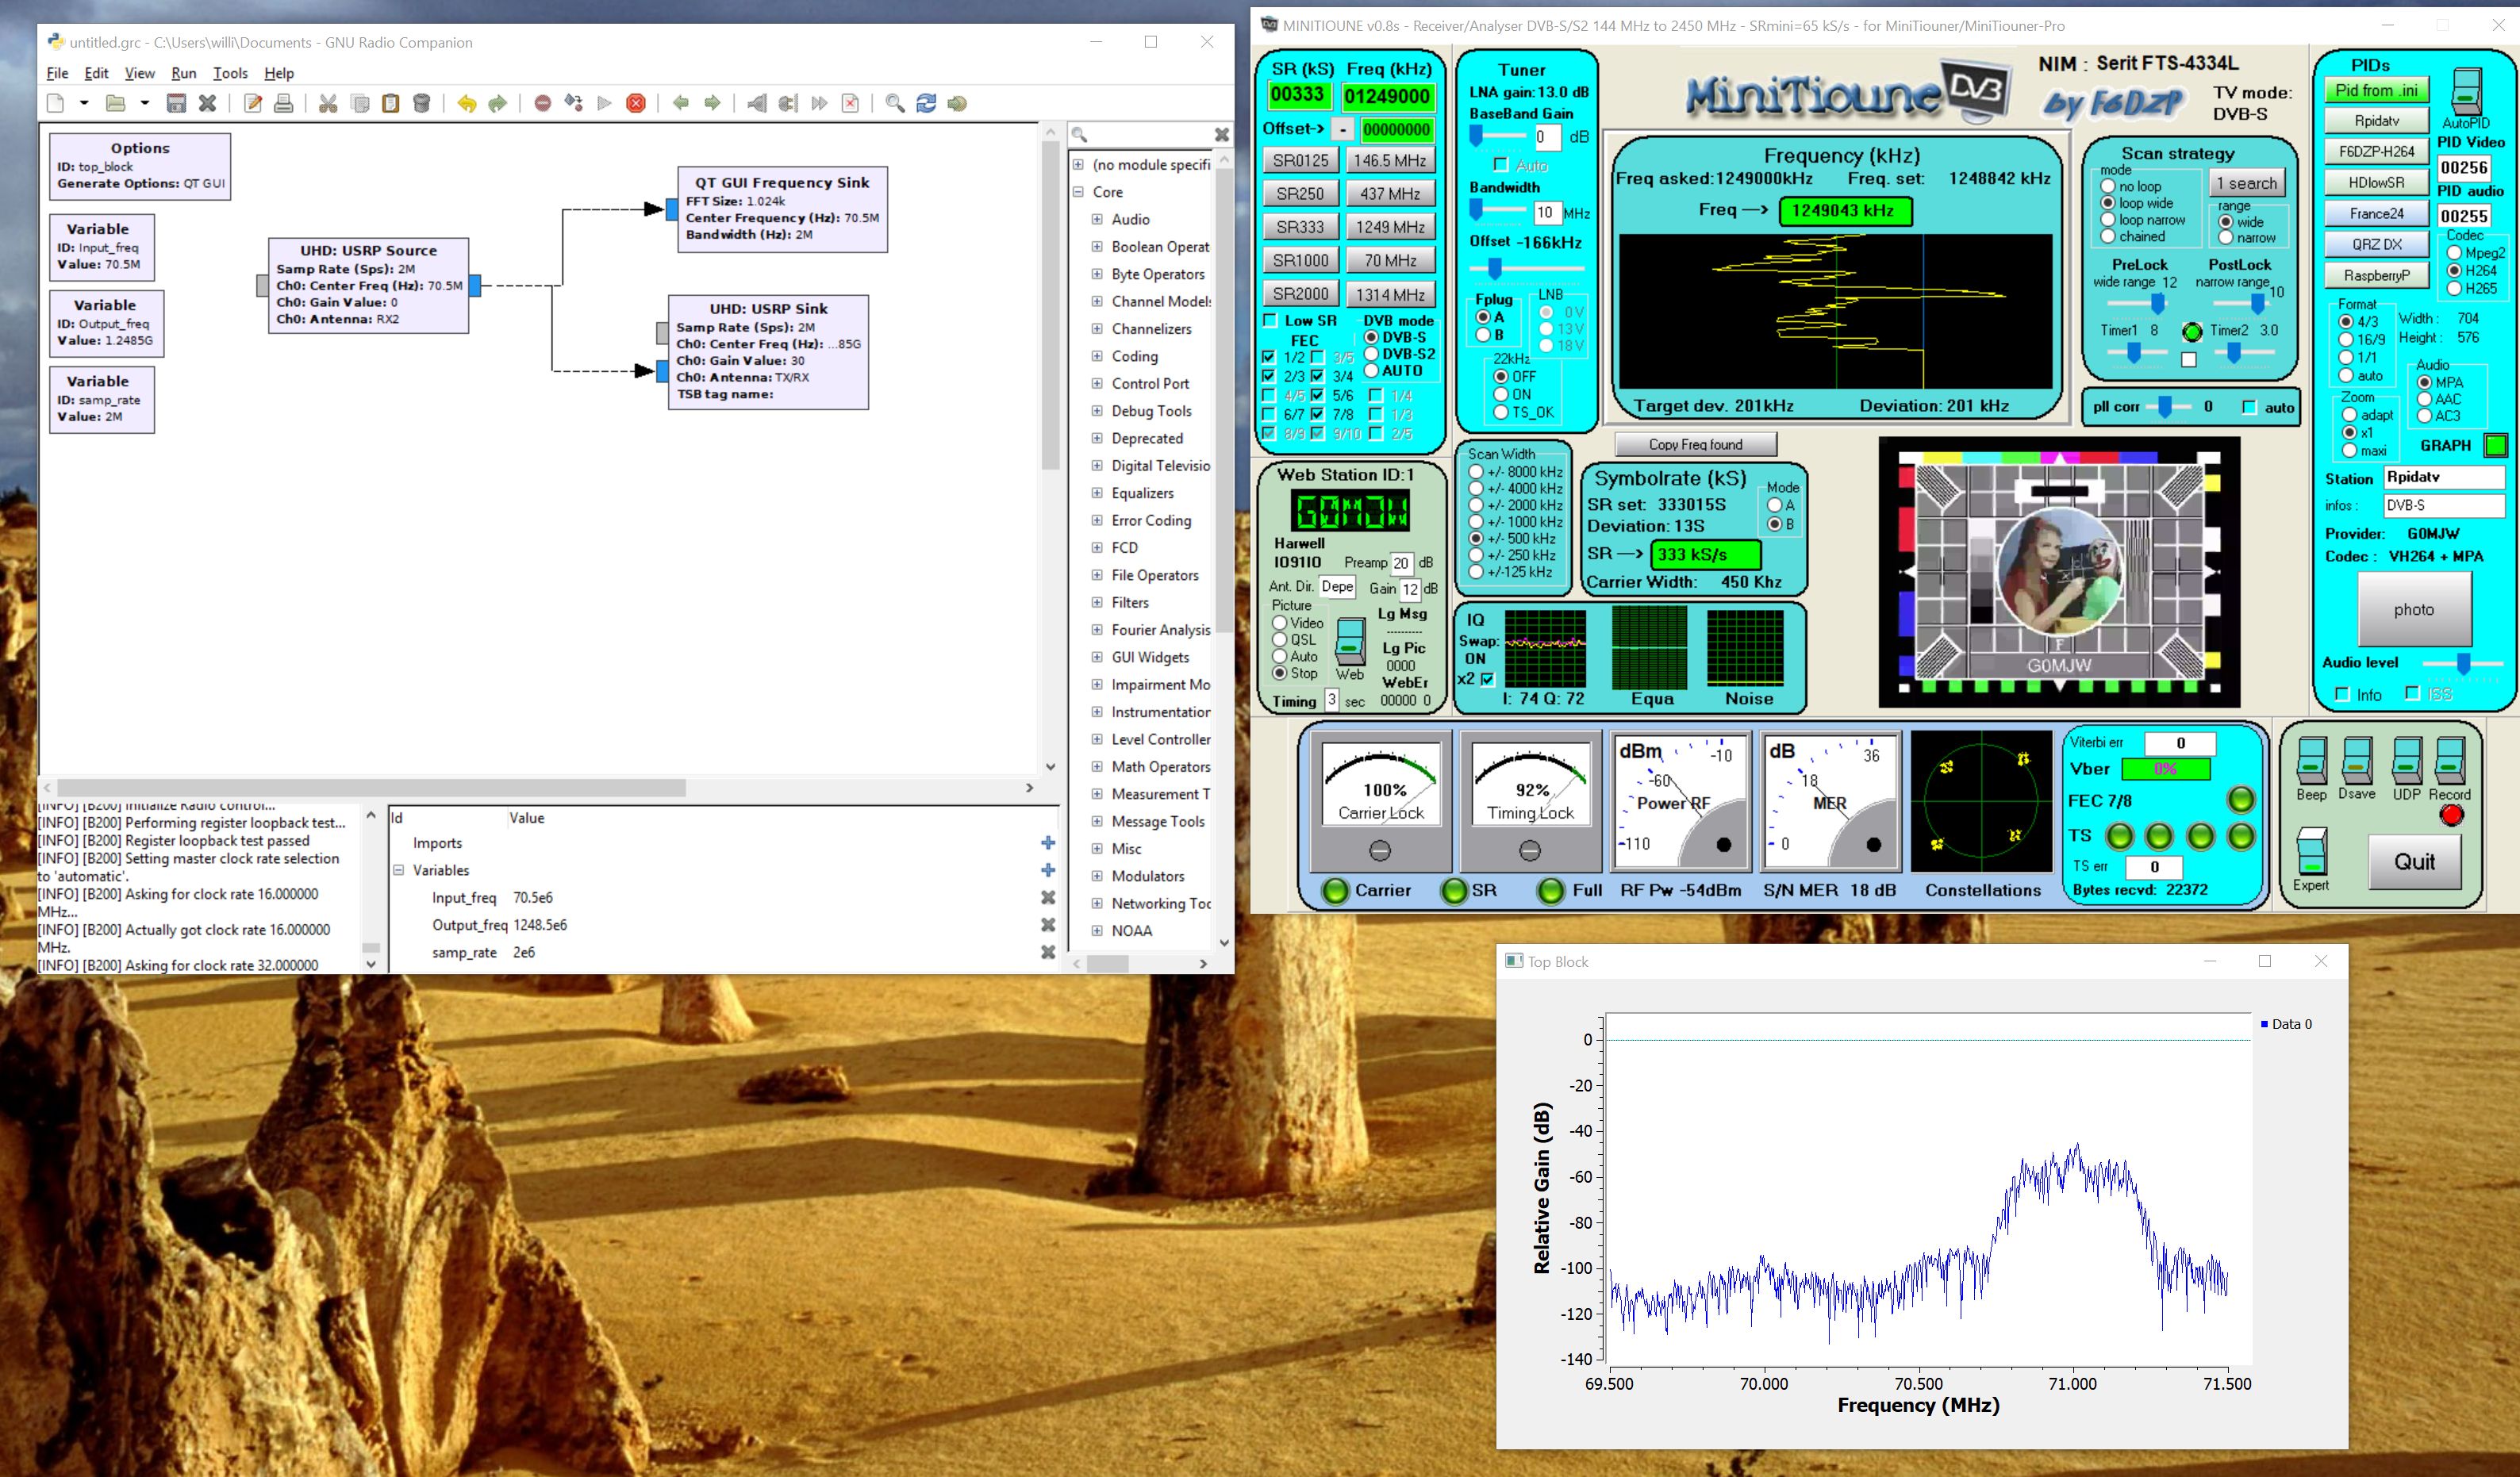Click the Pid from .ini button
Screen dimensions: 2520x1477
pyautogui.click(x=2376, y=90)
